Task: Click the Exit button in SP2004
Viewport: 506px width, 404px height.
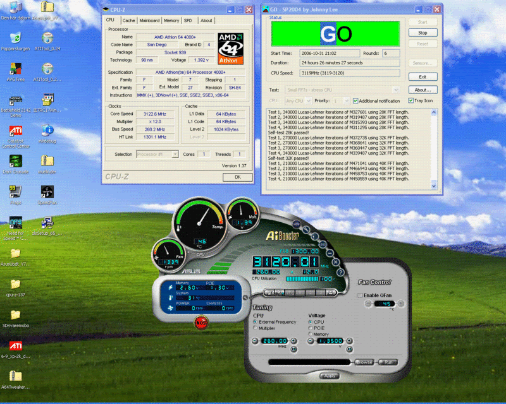Action: click(x=423, y=77)
